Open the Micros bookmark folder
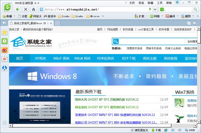This screenshot has height=133, width=201. (93, 16)
